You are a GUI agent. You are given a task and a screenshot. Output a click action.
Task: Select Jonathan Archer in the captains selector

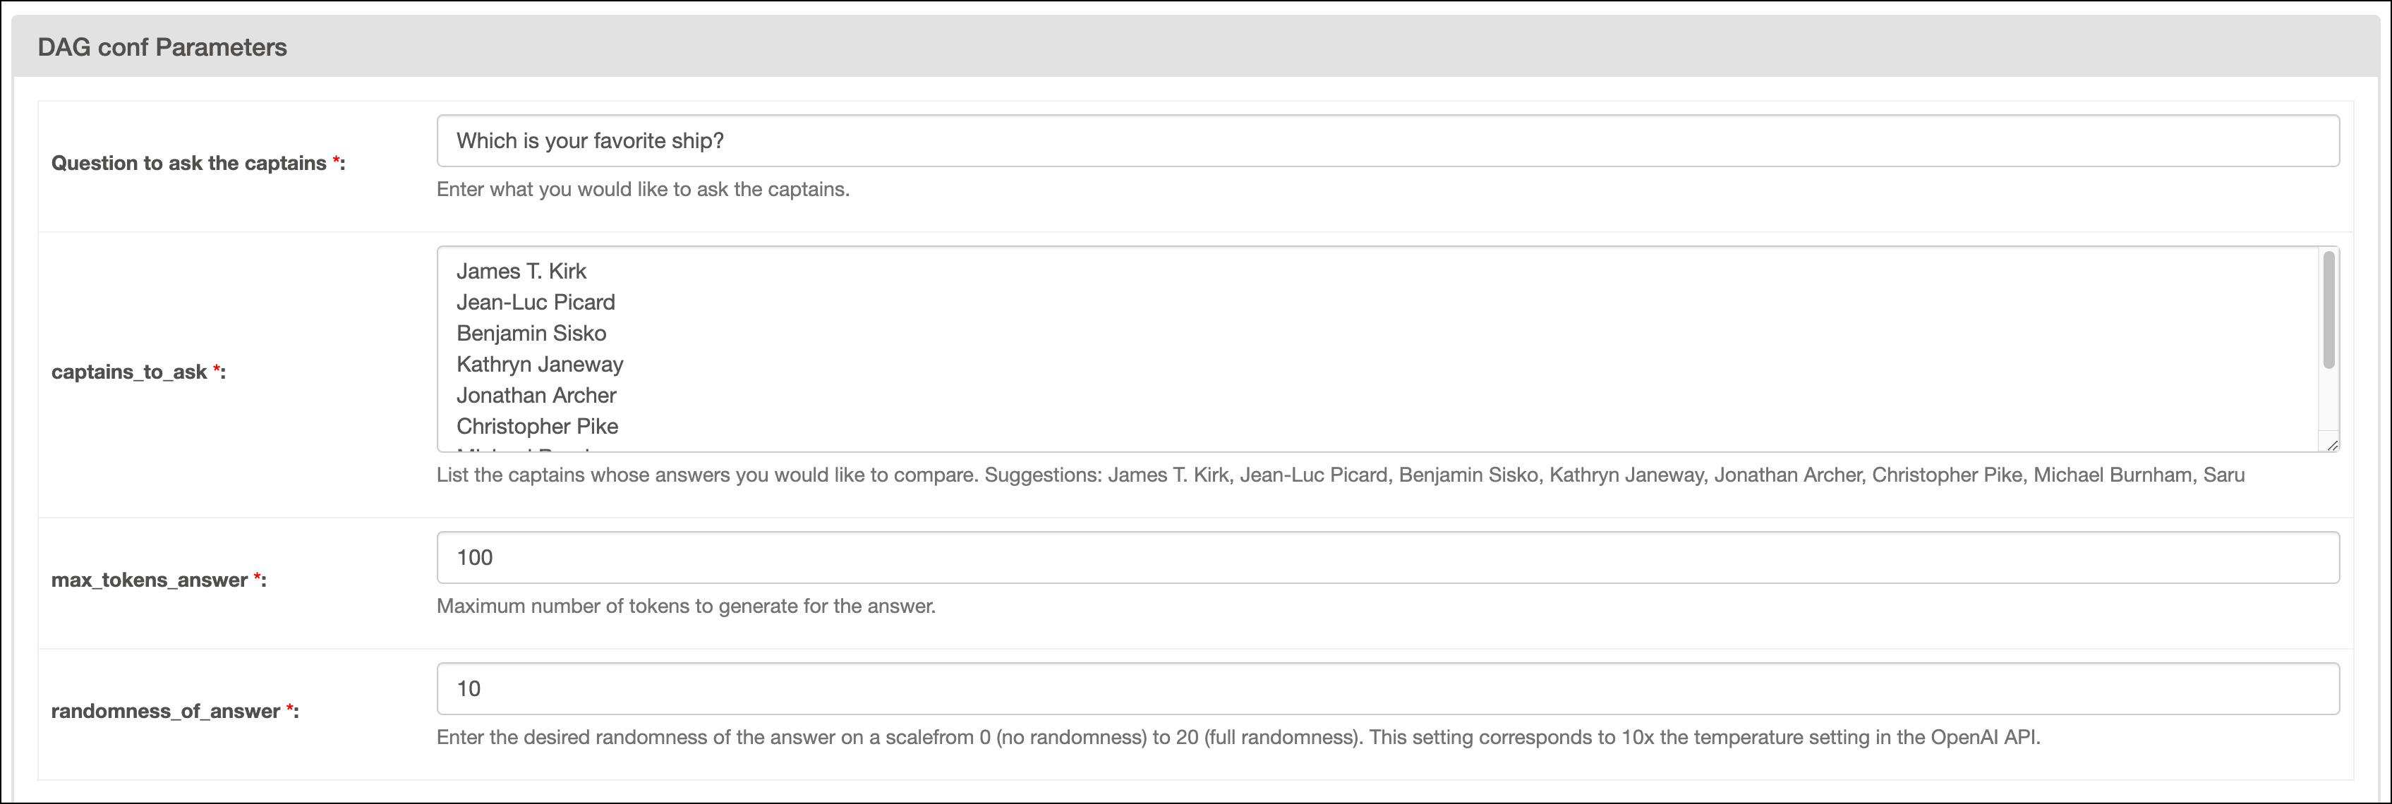point(536,394)
